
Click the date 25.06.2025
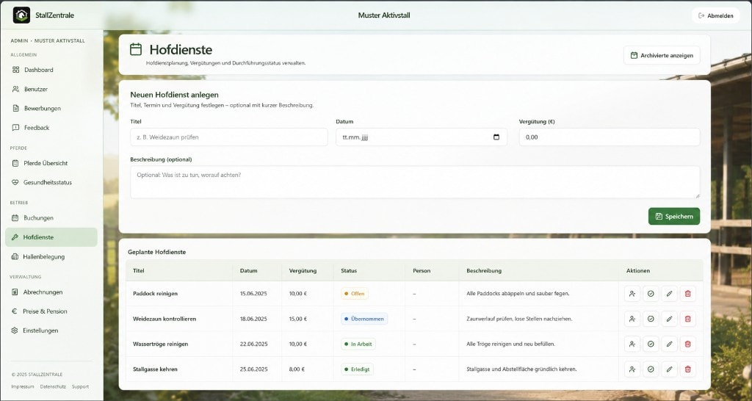(x=253, y=369)
